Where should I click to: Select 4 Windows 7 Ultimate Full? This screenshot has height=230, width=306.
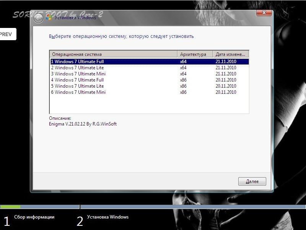pyautogui.click(x=150, y=80)
